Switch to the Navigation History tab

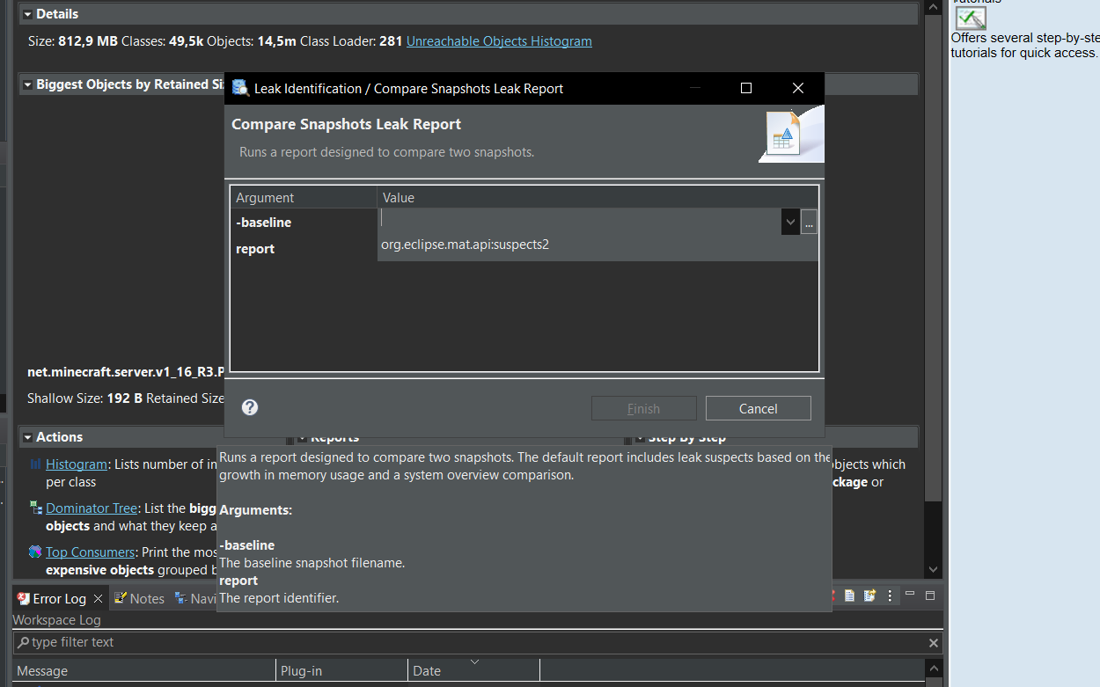[x=195, y=598]
